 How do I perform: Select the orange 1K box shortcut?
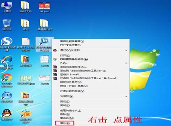26,116
